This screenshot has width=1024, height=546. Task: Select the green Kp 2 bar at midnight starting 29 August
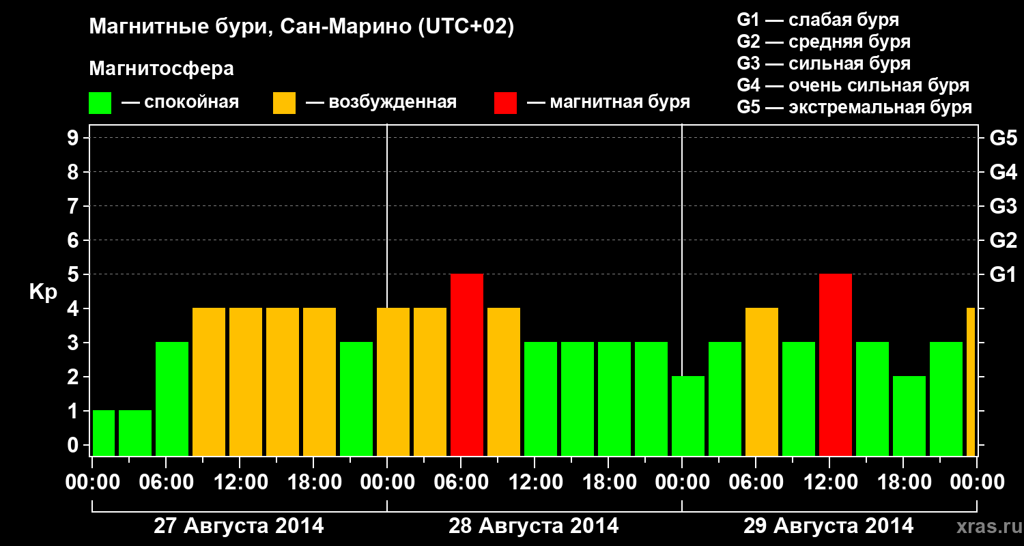coord(688,416)
